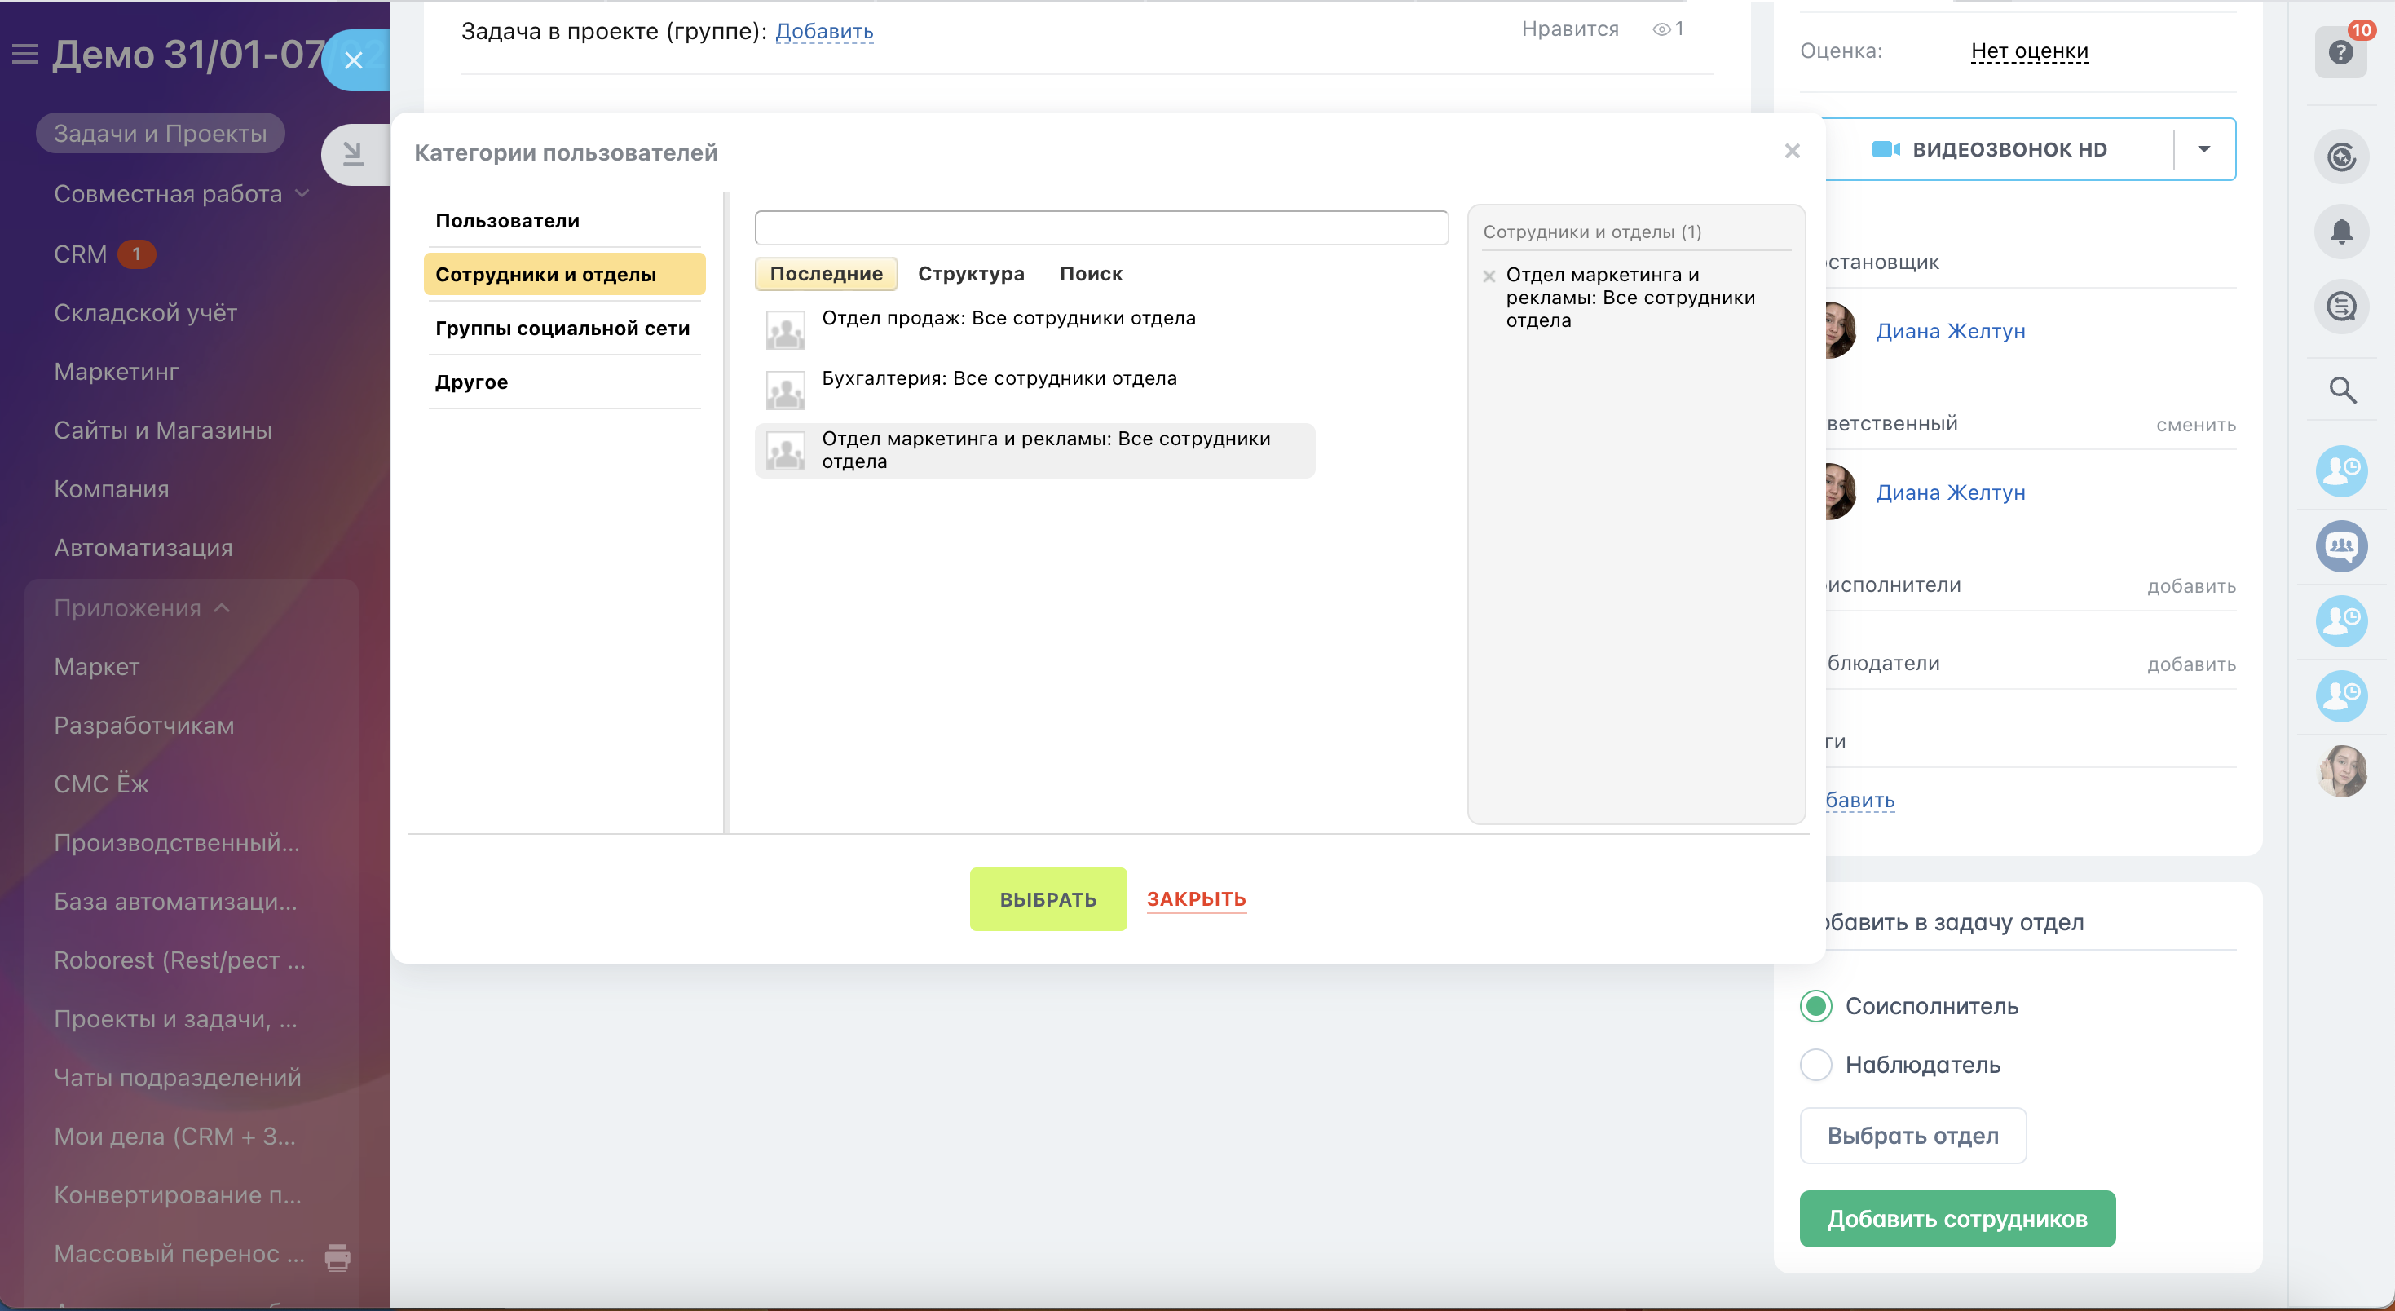Open the chat messages icon in sidebar
Viewport: 2395px width, 1311px height.
(2341, 306)
